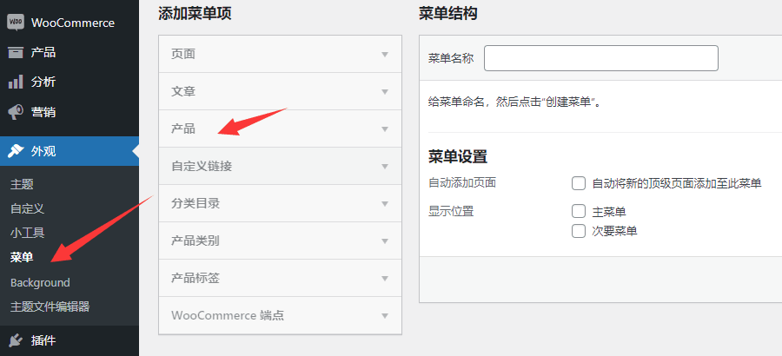Click the 菜单名称 text input field
Viewport: 782px width, 356px height.
point(600,58)
